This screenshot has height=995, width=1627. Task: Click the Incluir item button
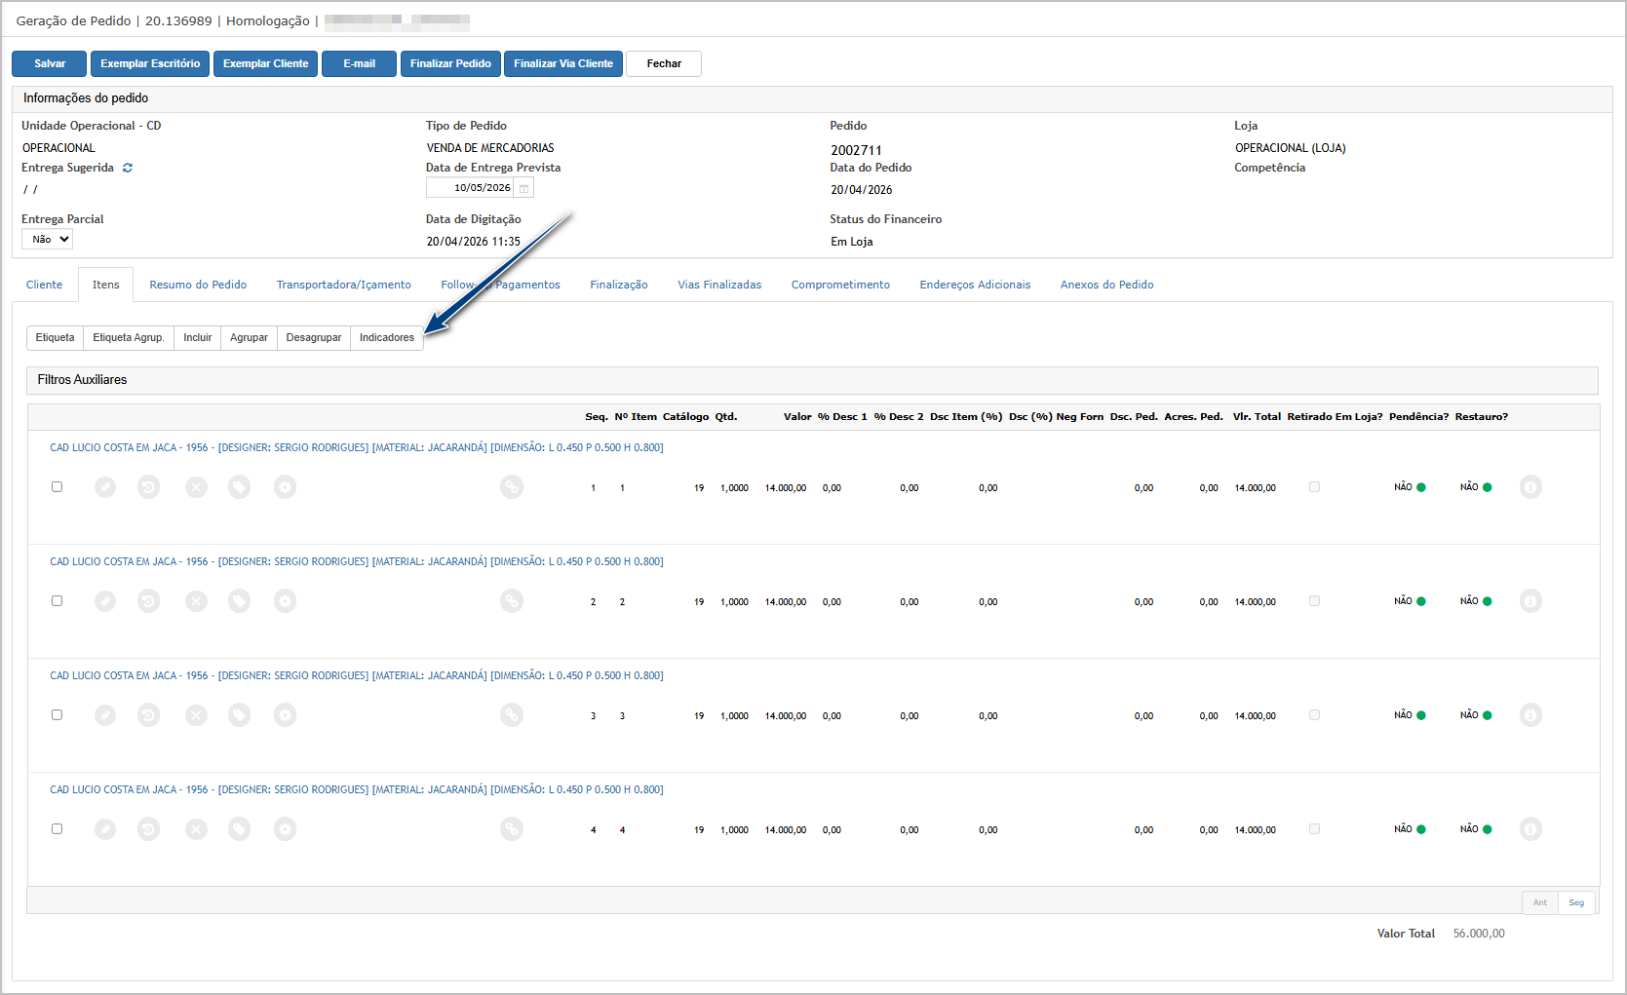click(x=198, y=337)
